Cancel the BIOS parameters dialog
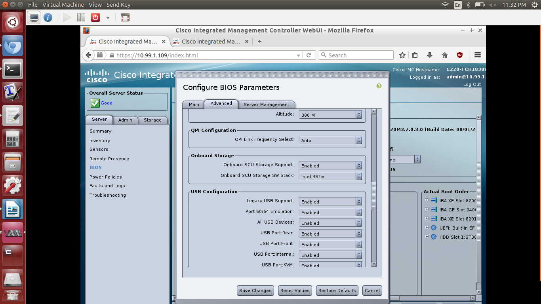Viewport: 541px width, 304px height. pos(372,291)
